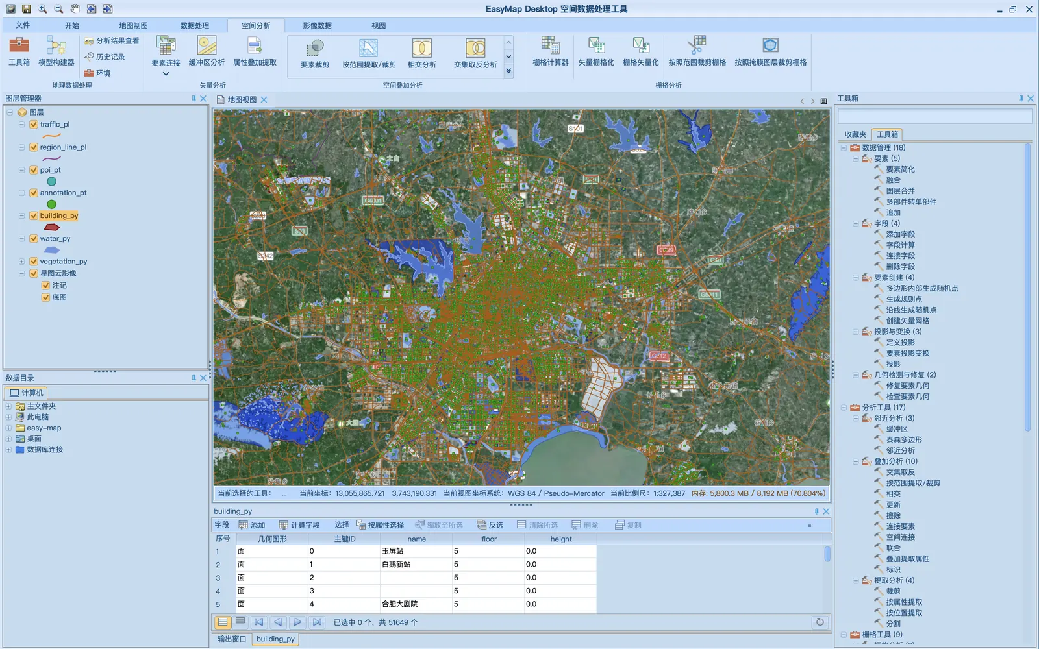The width and height of the screenshot is (1039, 649).
Task: Select the pan hand tool in title bar
Action: 75,9
